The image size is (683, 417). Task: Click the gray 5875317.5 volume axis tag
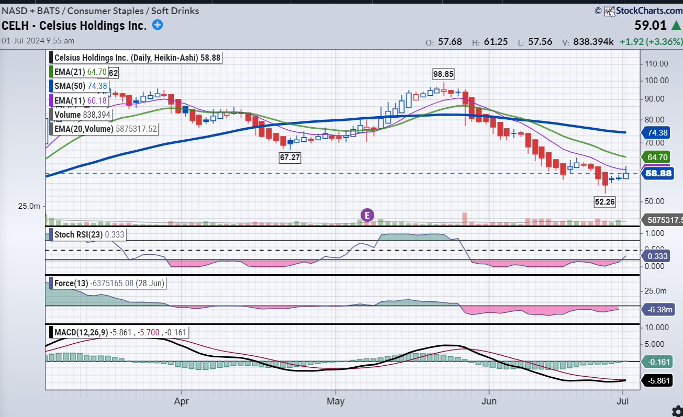tap(662, 221)
